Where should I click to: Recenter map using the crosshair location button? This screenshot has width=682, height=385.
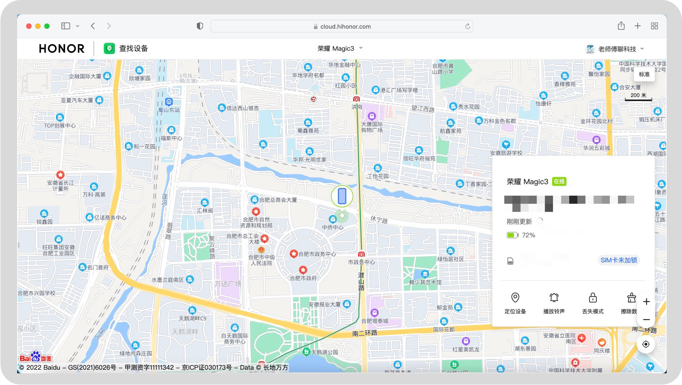646,344
